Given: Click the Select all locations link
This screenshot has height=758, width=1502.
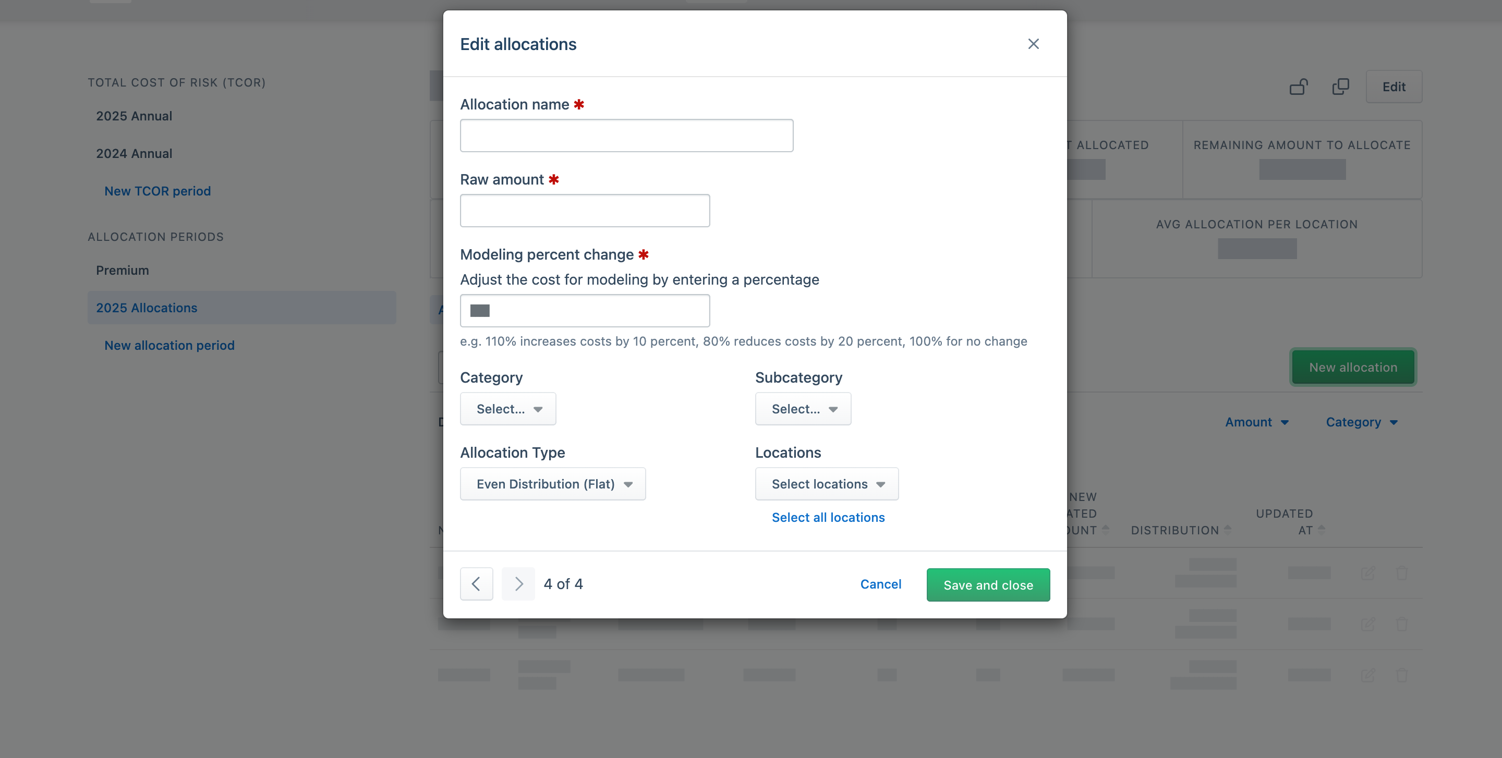Looking at the screenshot, I should coord(827,517).
